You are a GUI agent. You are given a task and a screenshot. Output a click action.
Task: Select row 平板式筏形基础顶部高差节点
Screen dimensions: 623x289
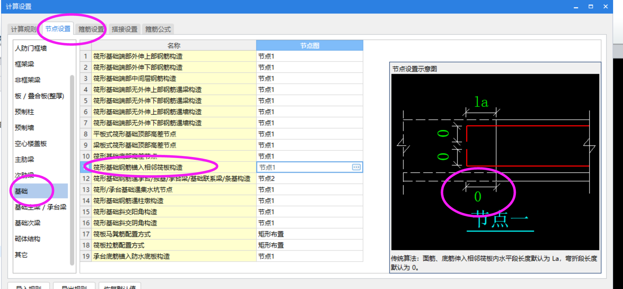(174, 134)
